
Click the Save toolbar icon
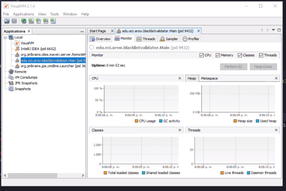(x=14, y=21)
